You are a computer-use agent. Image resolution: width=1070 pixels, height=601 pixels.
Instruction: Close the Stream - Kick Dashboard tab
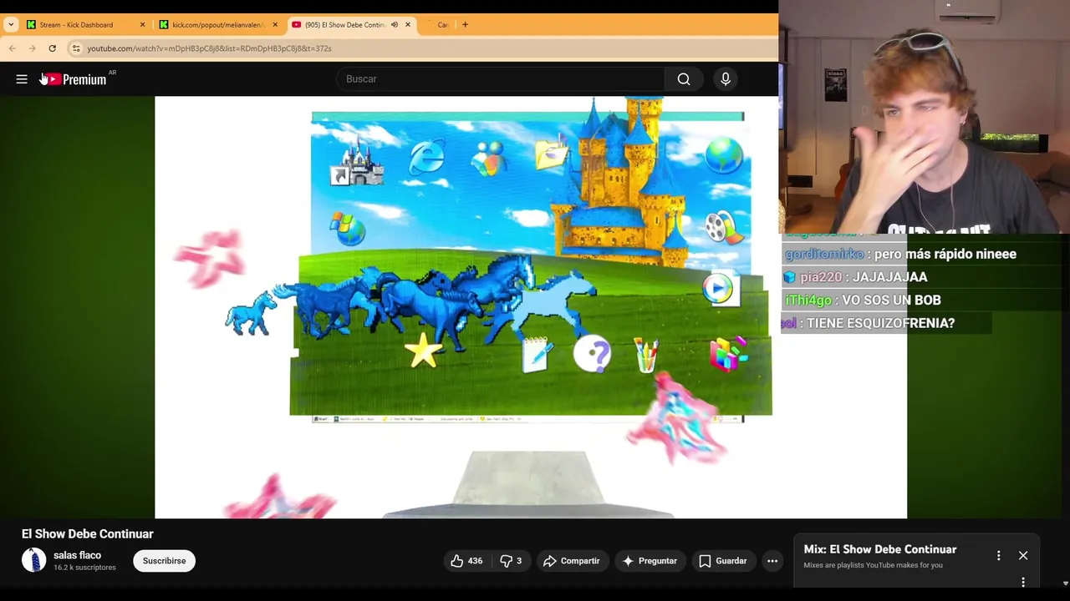[142, 25]
